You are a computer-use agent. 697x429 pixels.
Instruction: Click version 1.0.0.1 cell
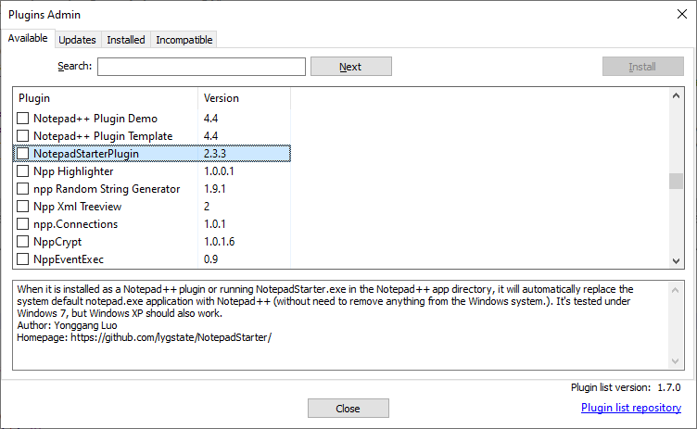(x=219, y=171)
